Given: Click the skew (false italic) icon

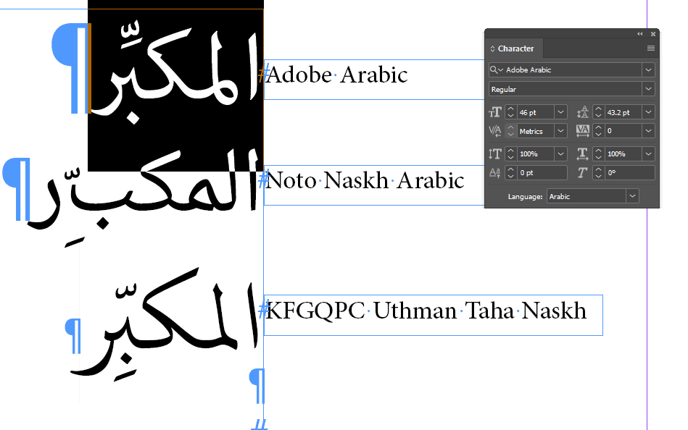Looking at the screenshot, I should (x=583, y=173).
